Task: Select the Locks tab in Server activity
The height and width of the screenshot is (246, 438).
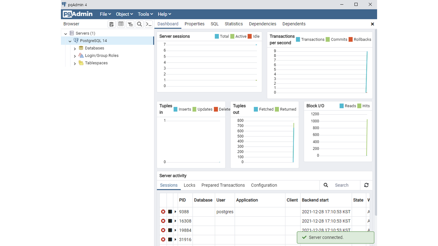Action: tap(189, 185)
